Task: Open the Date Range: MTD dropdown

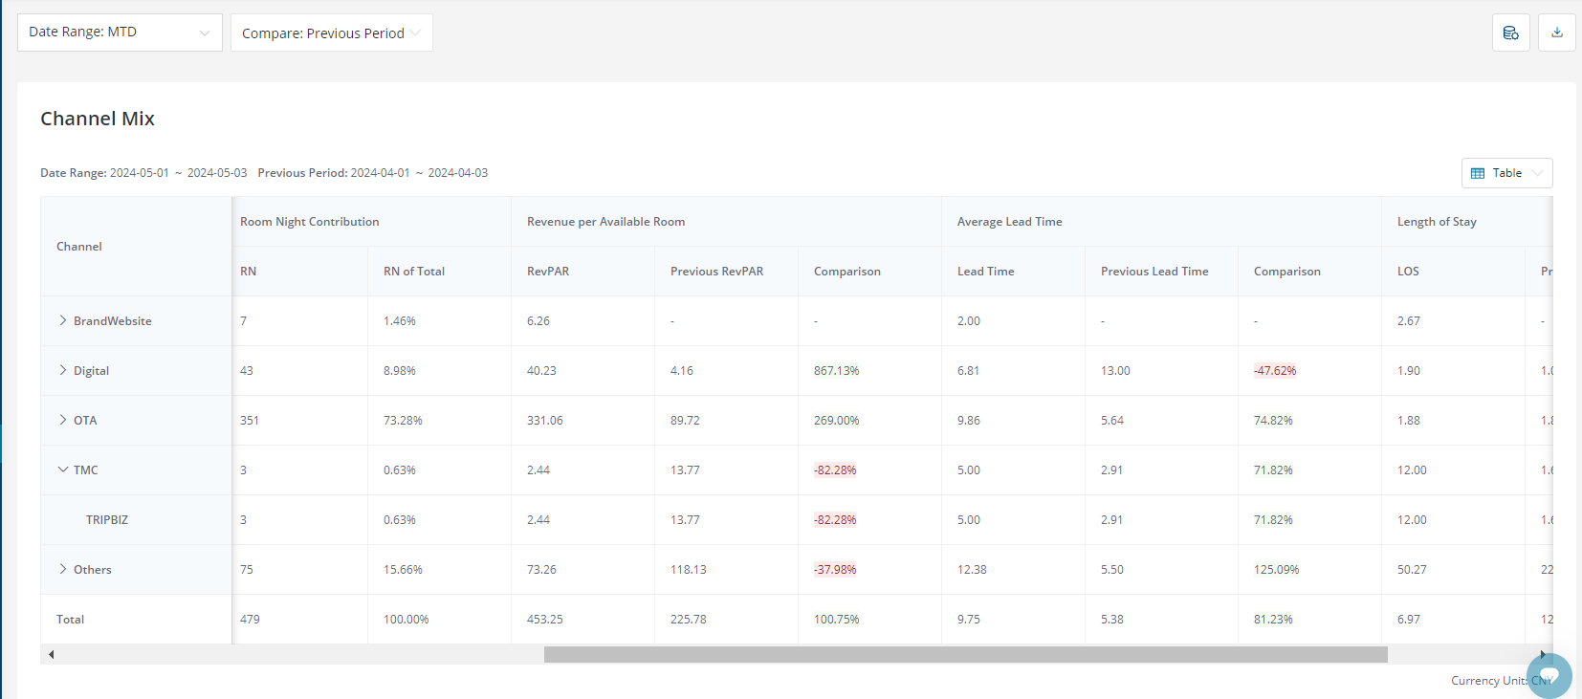Action: pos(120,33)
